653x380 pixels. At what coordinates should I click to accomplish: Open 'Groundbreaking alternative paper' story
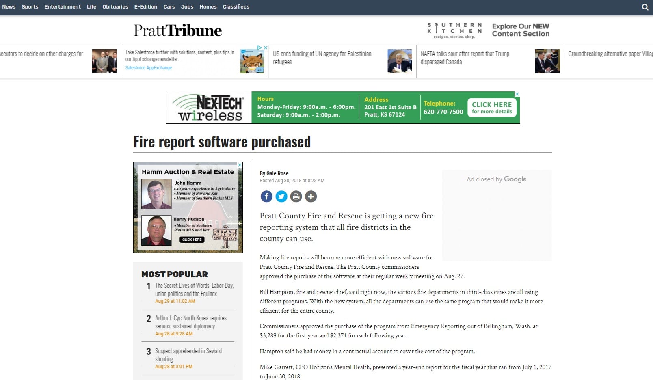coord(610,54)
